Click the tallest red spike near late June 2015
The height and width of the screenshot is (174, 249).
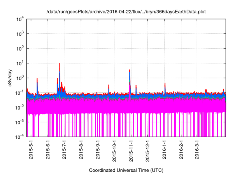(x=60, y=64)
